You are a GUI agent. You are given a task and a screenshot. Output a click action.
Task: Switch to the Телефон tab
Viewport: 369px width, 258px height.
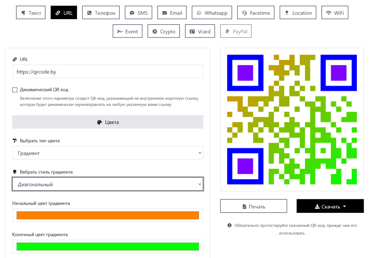[x=101, y=13]
